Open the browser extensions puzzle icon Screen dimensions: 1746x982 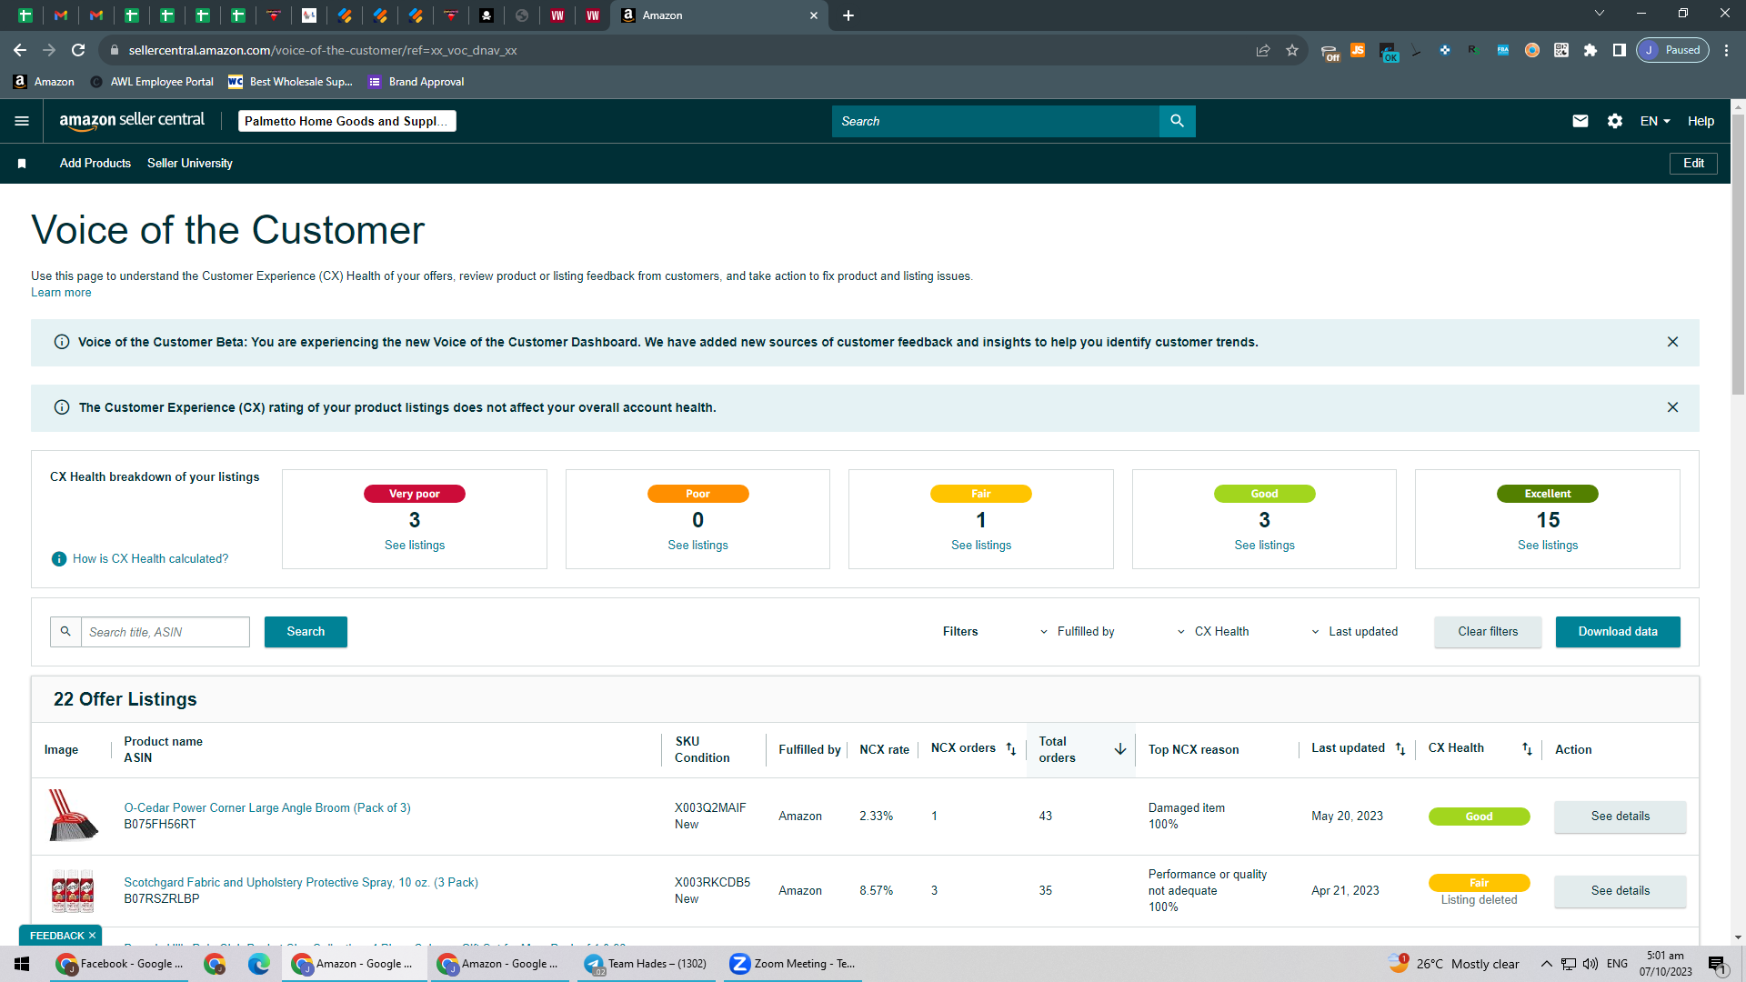[1590, 50]
